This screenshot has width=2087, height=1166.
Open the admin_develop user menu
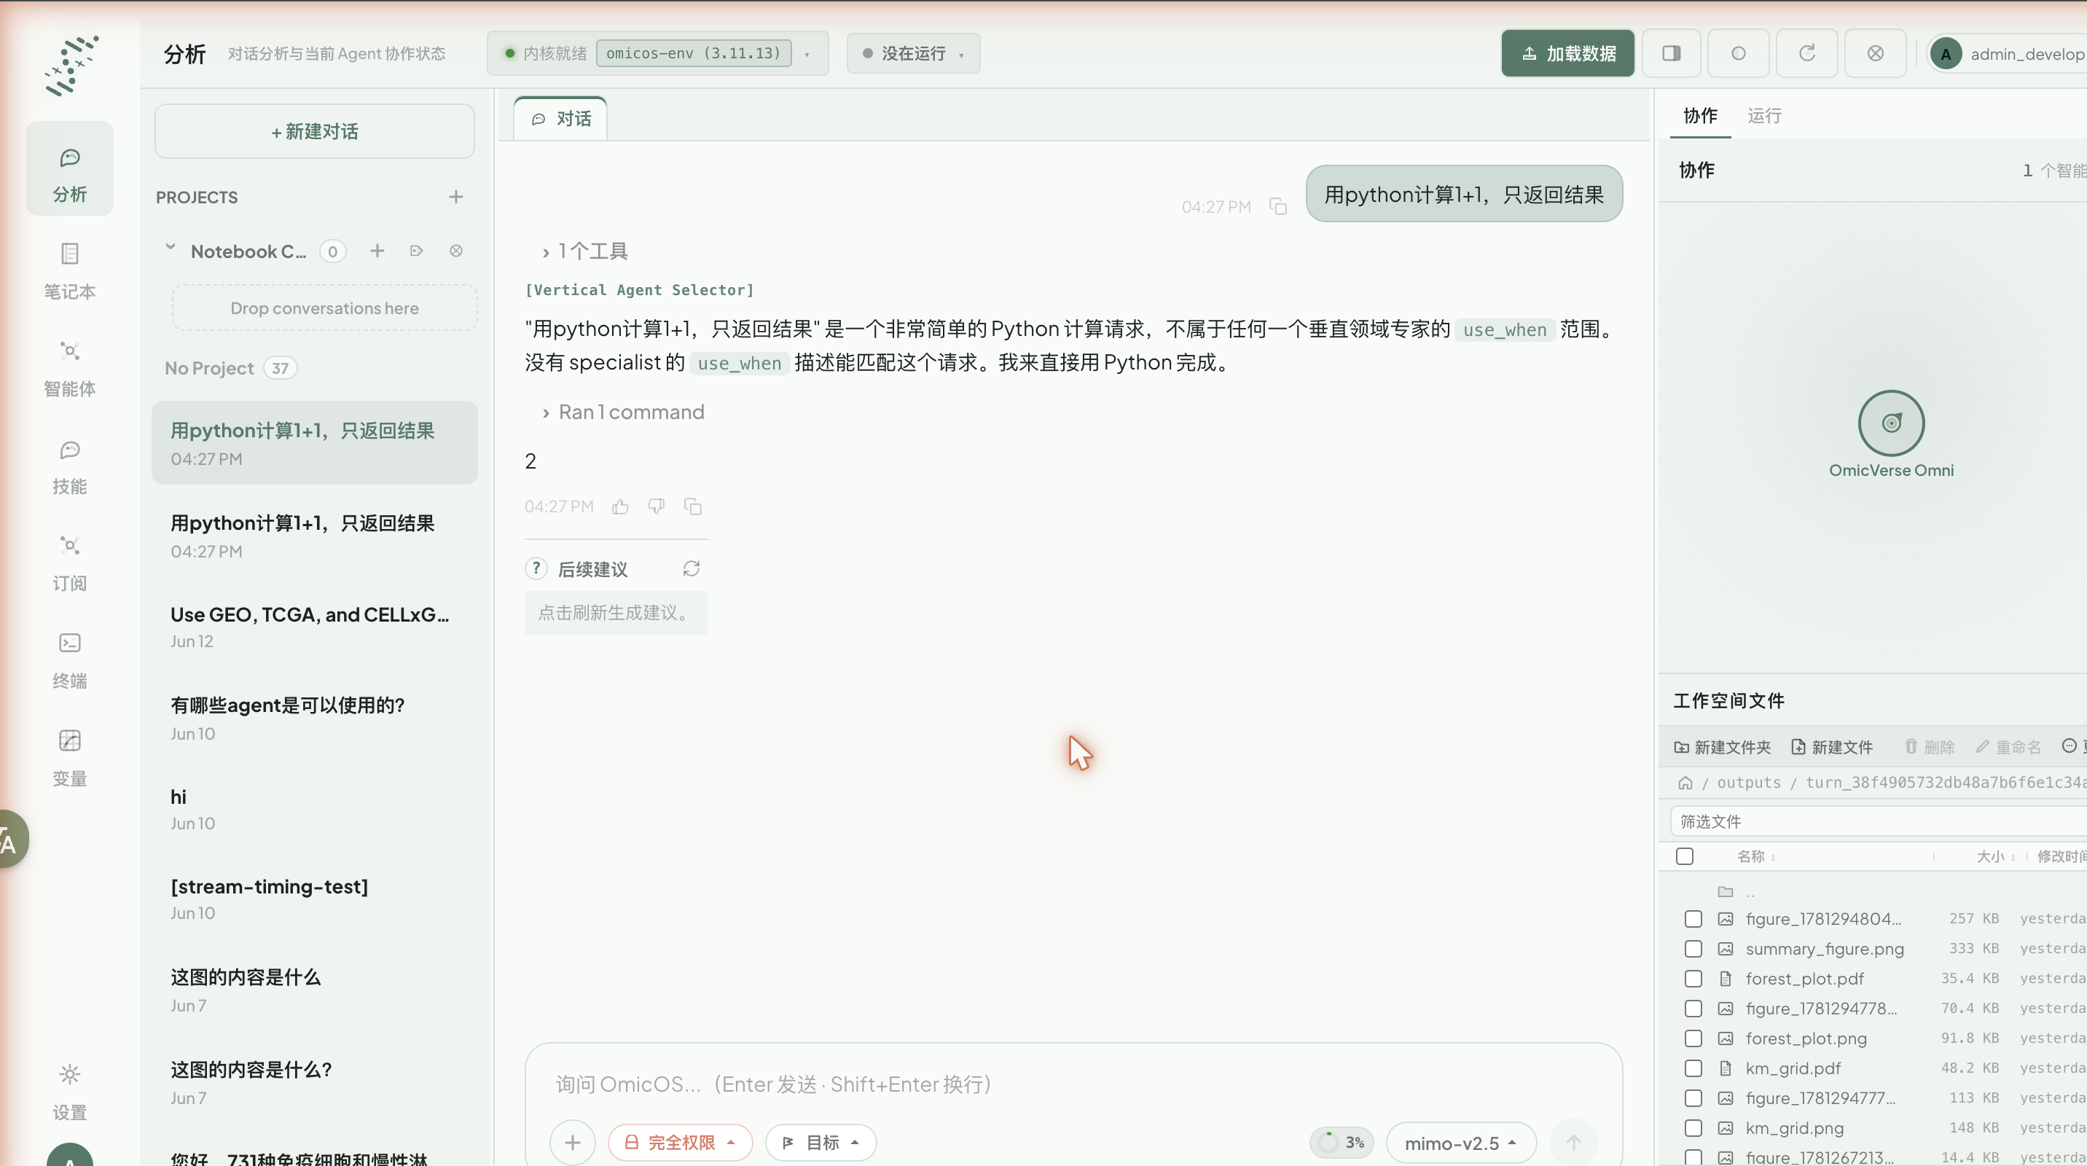pyautogui.click(x=2008, y=53)
